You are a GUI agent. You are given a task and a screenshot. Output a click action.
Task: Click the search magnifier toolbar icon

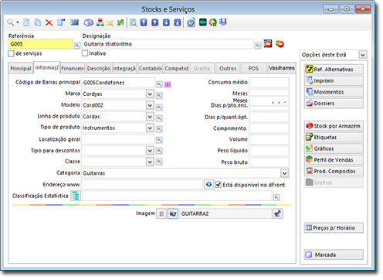coord(10,22)
